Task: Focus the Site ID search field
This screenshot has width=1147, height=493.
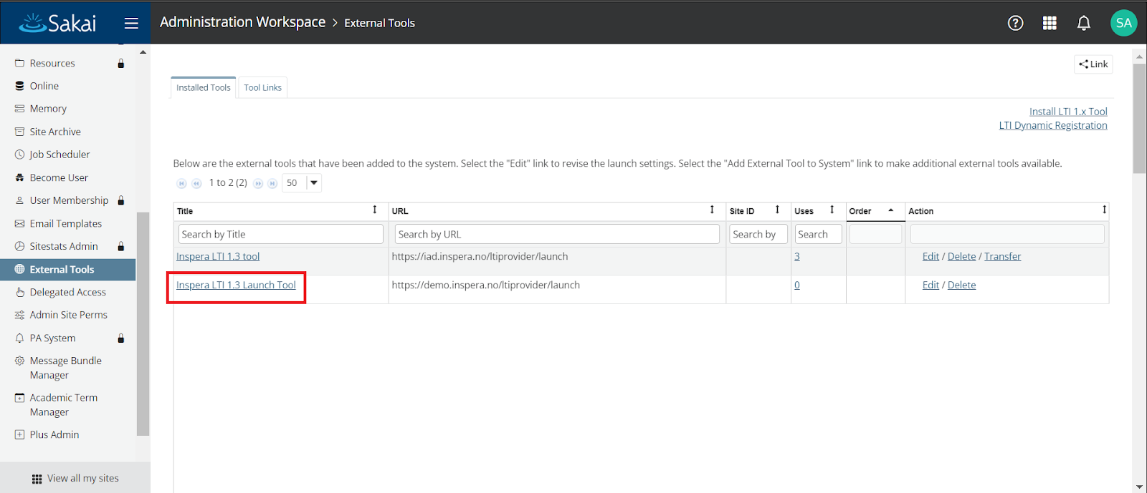Action: pos(758,234)
